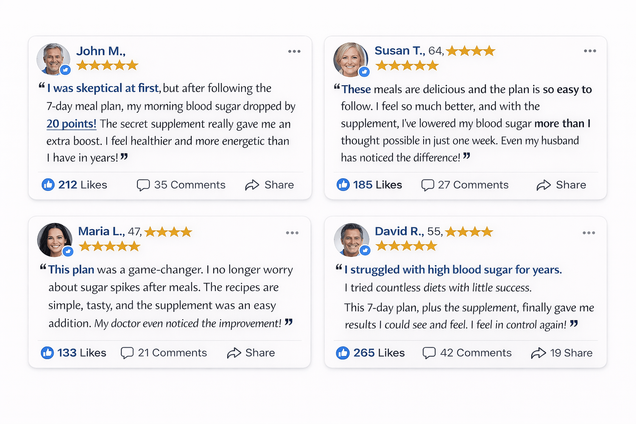Click comment bubble icon on Susan T.'s review
The image size is (636, 424).
(x=427, y=185)
